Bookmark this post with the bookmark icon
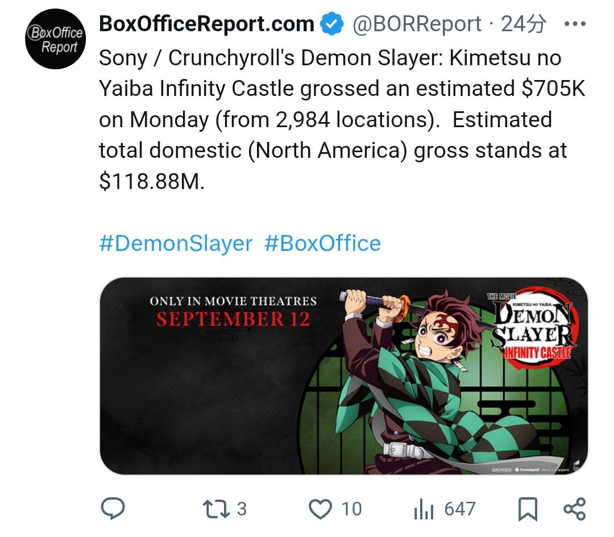 [528, 509]
